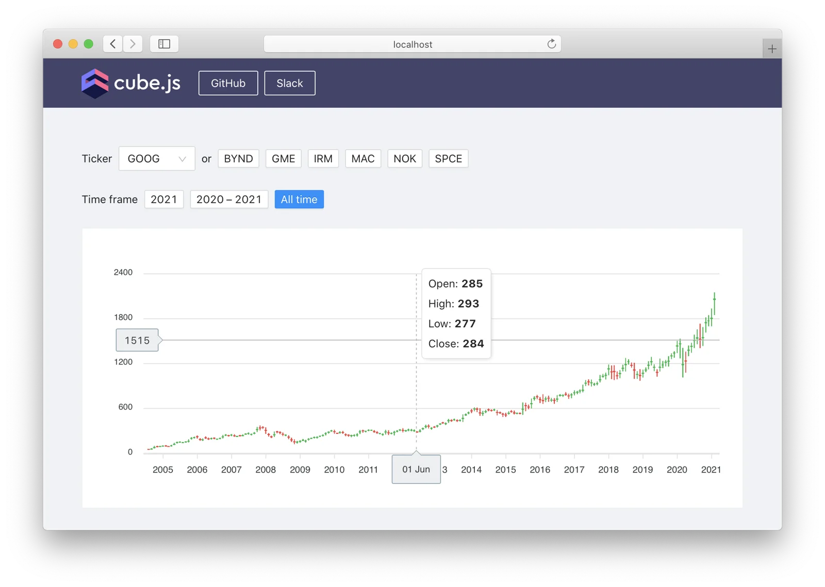Open the GOOG ticker dropdown
The width and height of the screenshot is (825, 587).
tap(157, 159)
